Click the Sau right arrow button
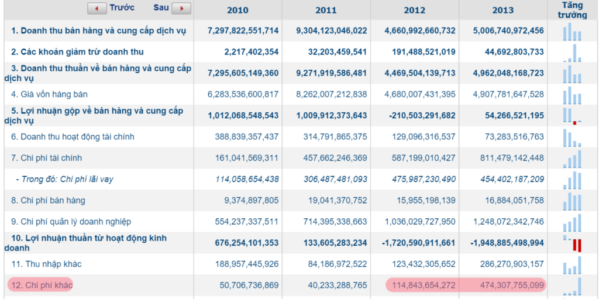Screen dimensions: 599x299 pos(181,9)
